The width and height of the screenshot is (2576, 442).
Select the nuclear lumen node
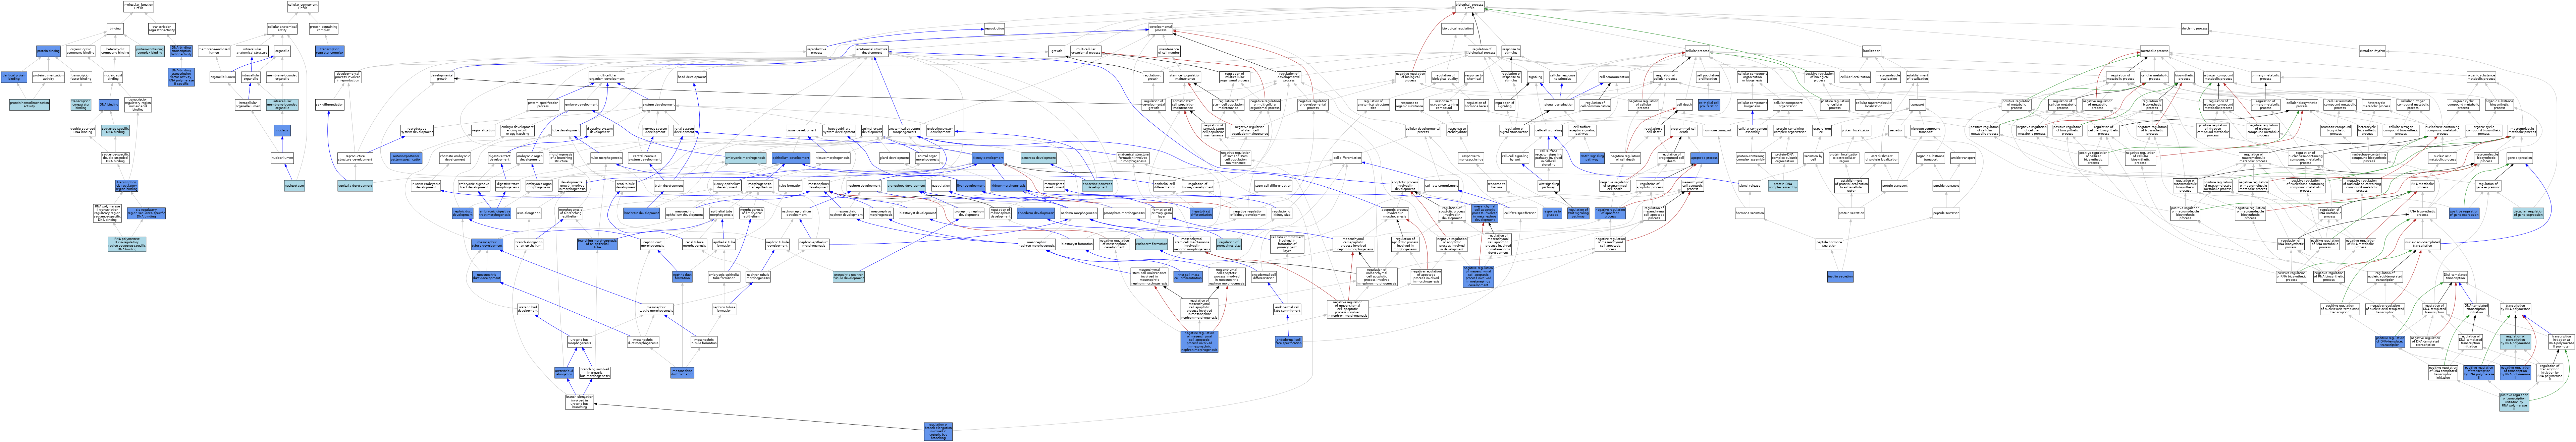(x=282, y=157)
